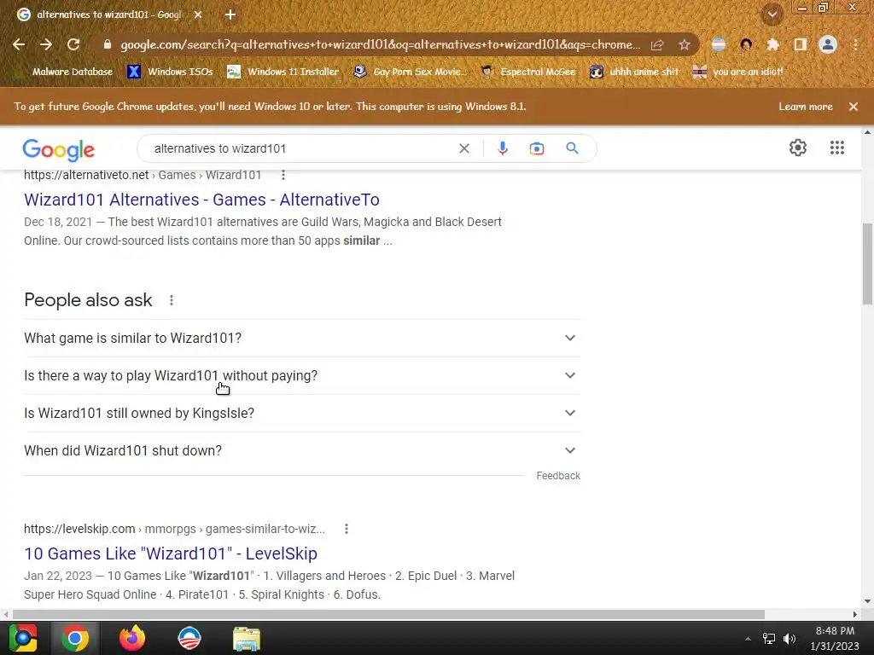Open 'Wizard101 Alternatives - Games - AlternativeTo' result
874x655 pixels.
(201, 200)
